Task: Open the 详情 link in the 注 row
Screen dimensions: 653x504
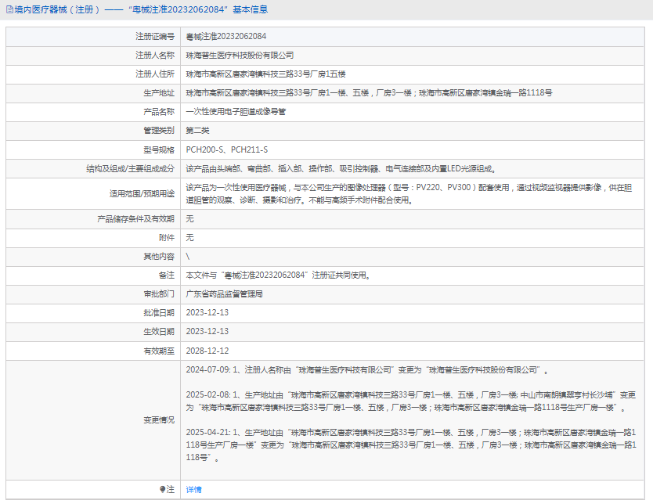Action: click(x=193, y=489)
